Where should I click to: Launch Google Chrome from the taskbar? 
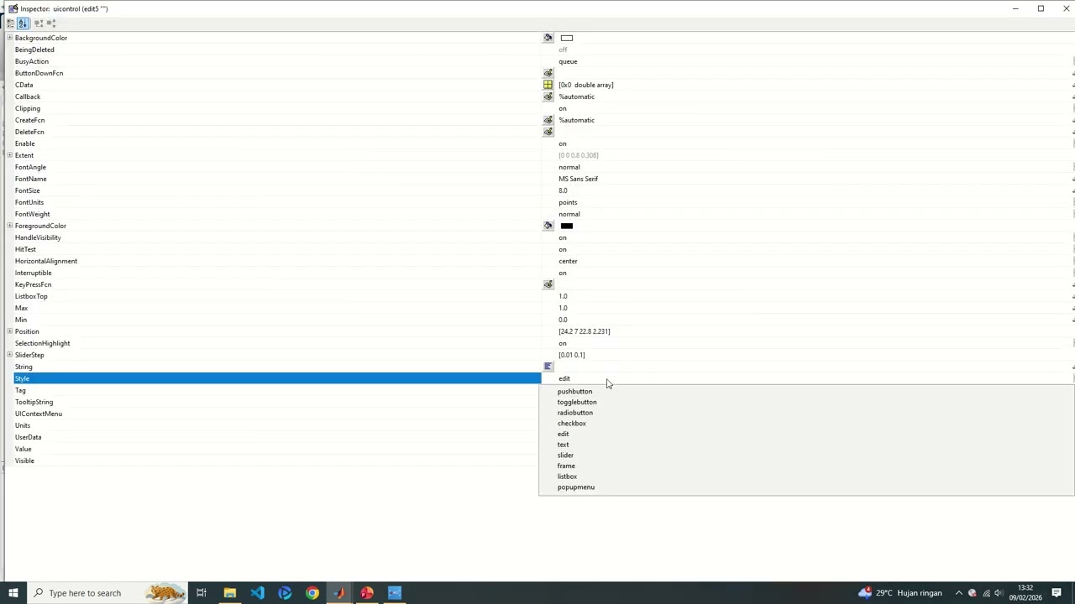click(x=312, y=593)
